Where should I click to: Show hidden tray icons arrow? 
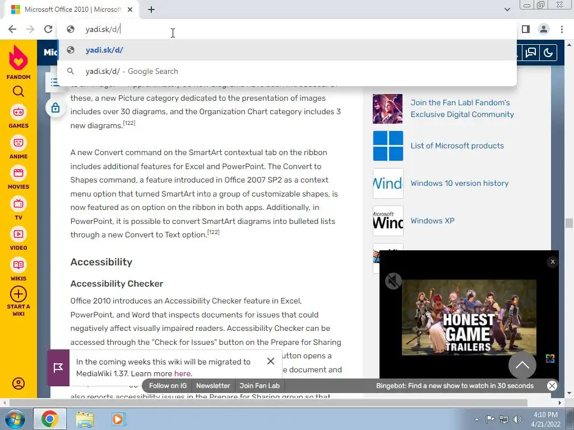click(476, 419)
